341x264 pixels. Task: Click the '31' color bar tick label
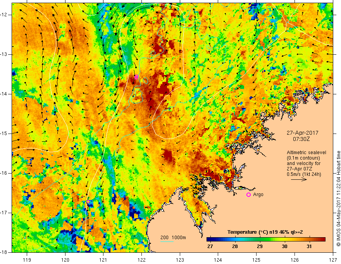point(309,247)
